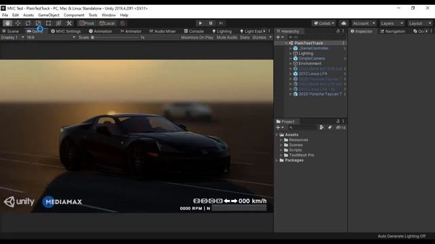Open the Display 1 dropdown
Viewport: 435px width, 244px height.
12,37
